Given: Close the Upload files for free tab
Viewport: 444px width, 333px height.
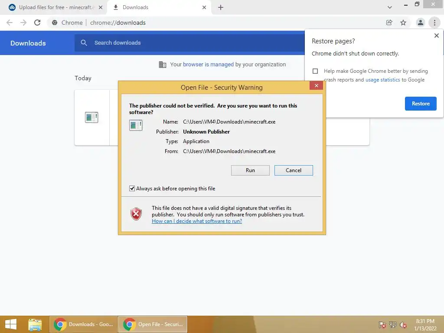Looking at the screenshot, I should click(x=101, y=7).
